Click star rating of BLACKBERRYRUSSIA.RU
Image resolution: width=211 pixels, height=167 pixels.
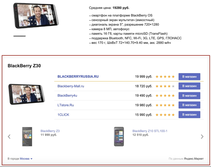[x=165, y=77]
